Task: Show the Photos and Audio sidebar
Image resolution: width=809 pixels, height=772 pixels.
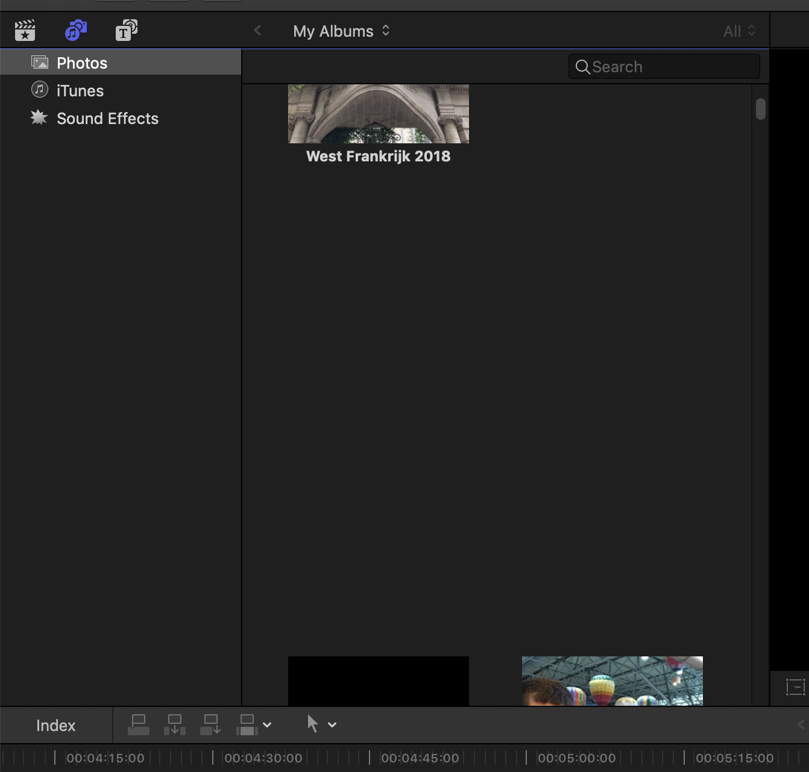Action: [x=76, y=30]
